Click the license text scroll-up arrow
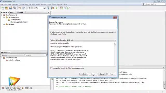This screenshot has width=166, height=93. (115, 43)
